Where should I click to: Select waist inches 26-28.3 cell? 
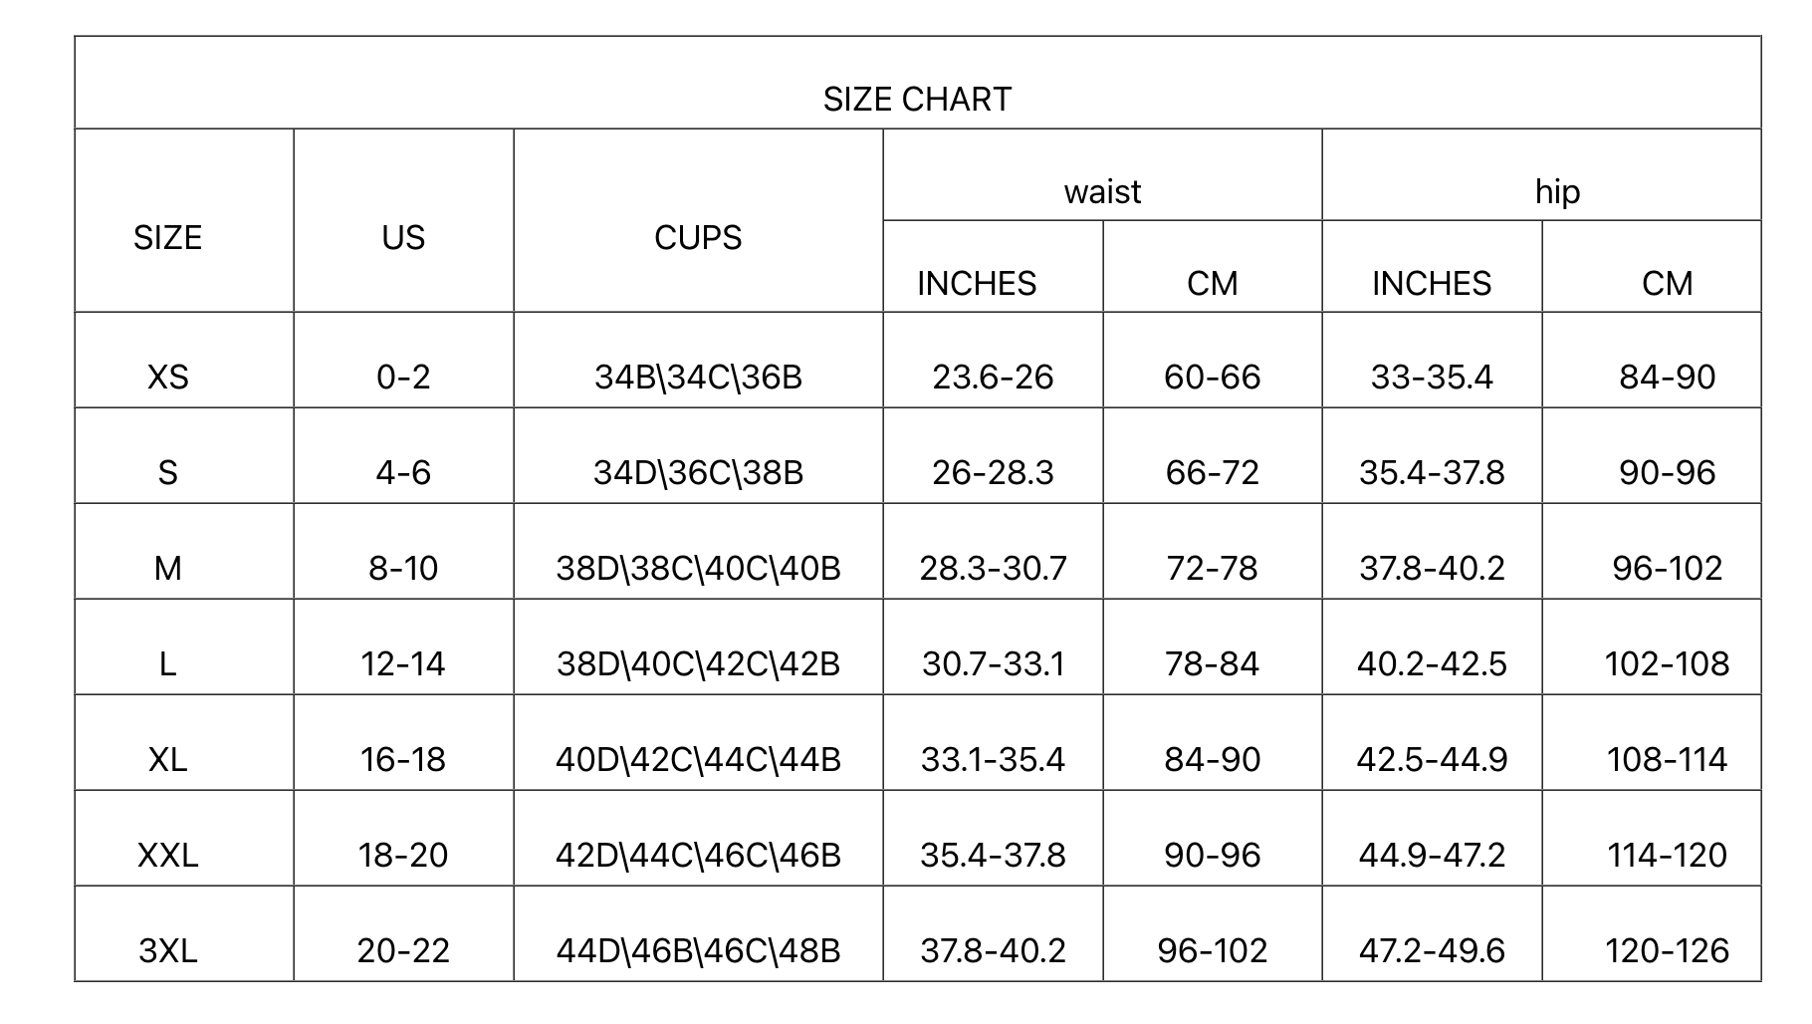click(993, 472)
